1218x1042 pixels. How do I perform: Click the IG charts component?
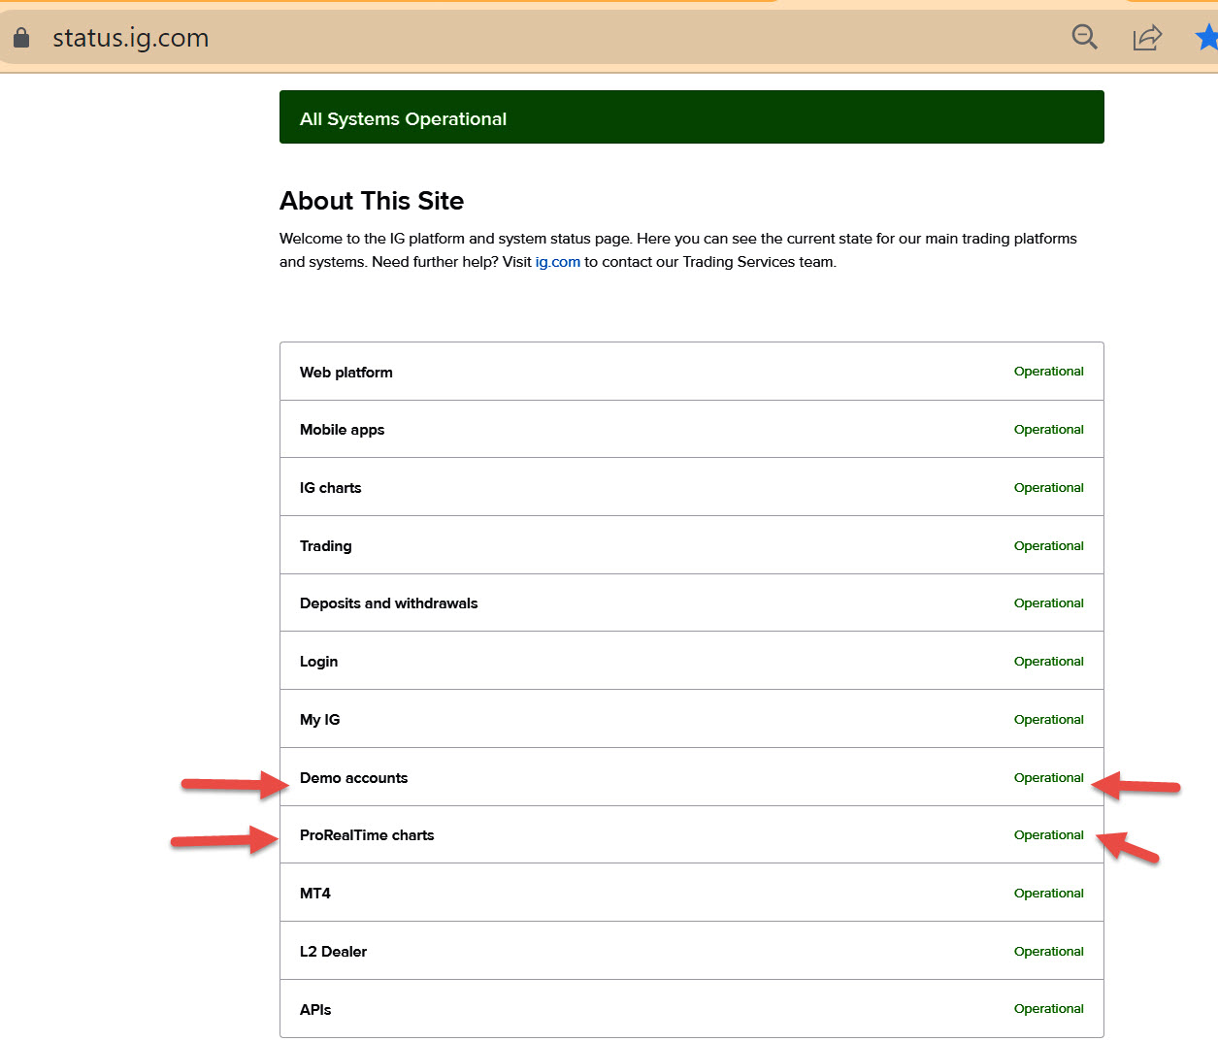pos(331,488)
